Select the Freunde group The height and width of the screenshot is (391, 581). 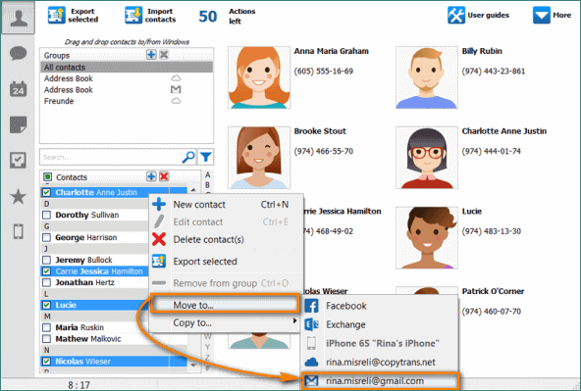[x=127, y=101]
